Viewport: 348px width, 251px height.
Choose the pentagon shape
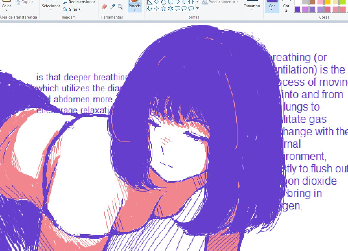point(164,2)
